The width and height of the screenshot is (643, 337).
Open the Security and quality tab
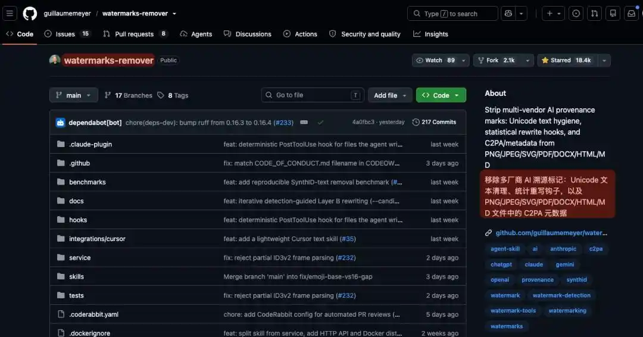(365, 34)
